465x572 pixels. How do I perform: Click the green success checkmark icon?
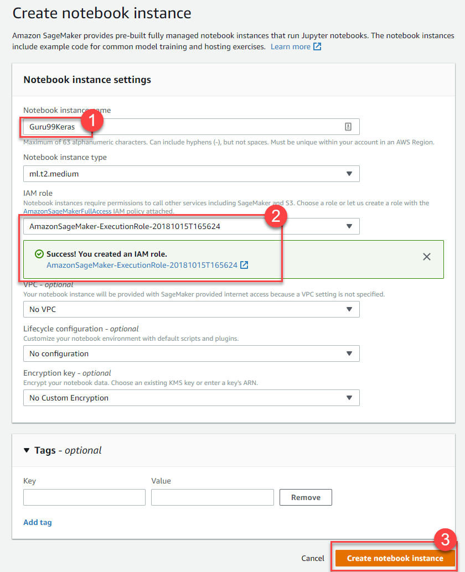tap(39, 254)
